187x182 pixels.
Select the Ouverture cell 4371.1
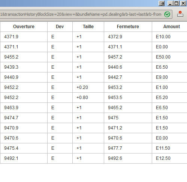11,47
